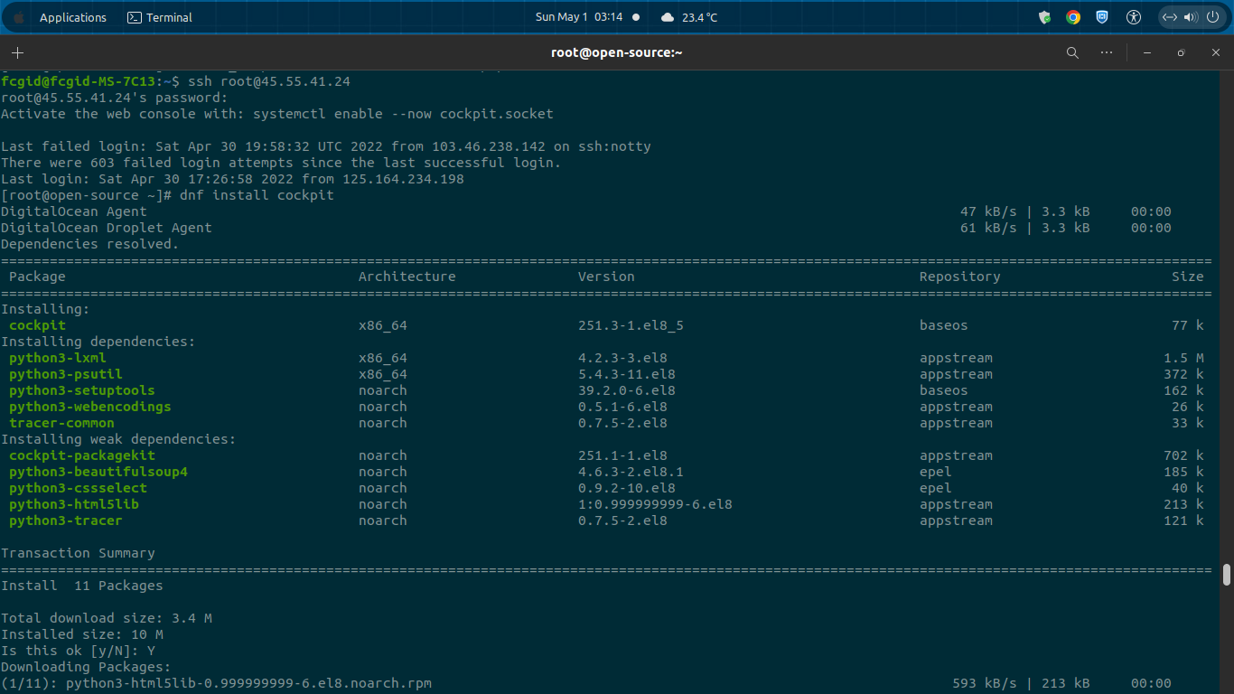
Task: Click the 'Version' column header
Action: click(x=606, y=277)
